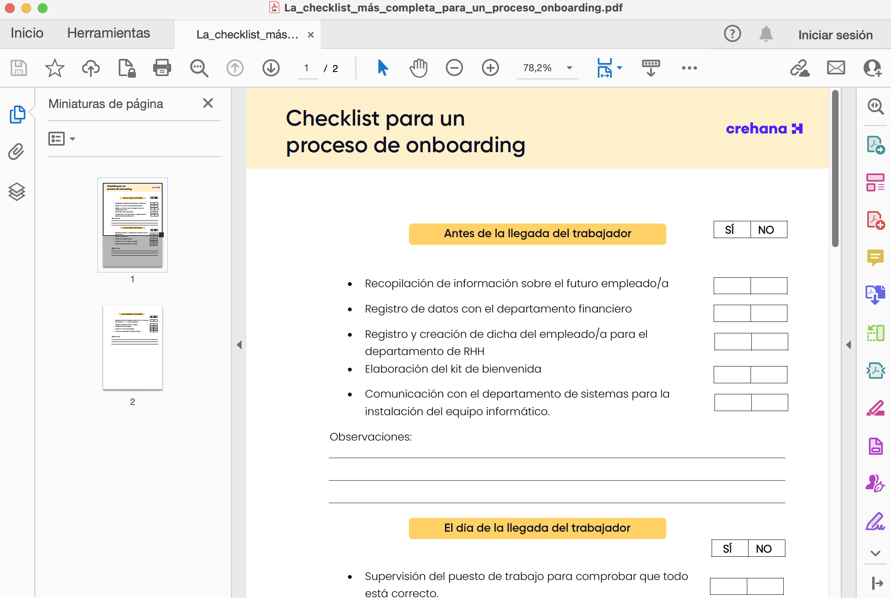891x598 pixels.
Task: Click the page number input field
Action: point(308,68)
